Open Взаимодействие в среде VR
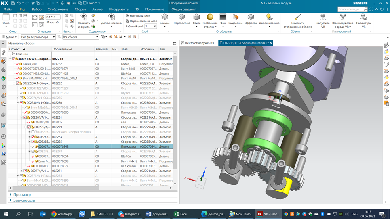The image size is (390, 219). click(x=343, y=20)
